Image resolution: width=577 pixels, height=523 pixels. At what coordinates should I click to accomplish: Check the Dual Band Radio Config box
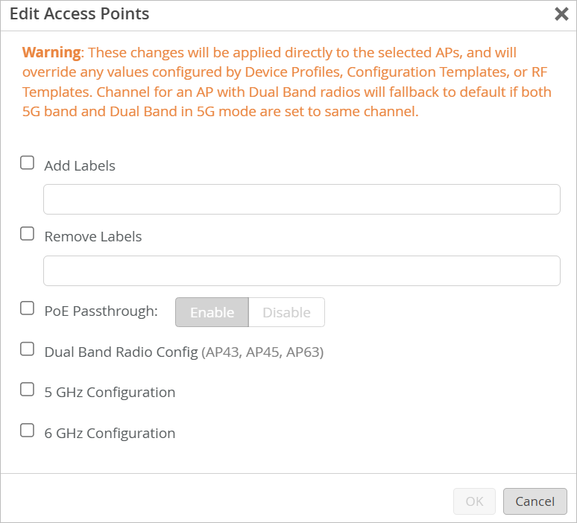(x=28, y=349)
